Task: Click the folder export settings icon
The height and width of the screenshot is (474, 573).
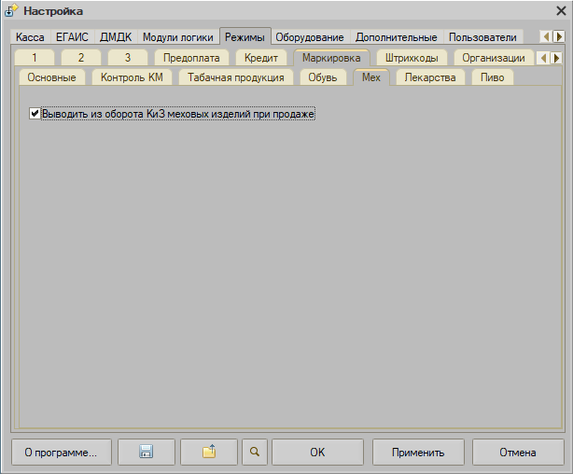Action: pos(209,452)
